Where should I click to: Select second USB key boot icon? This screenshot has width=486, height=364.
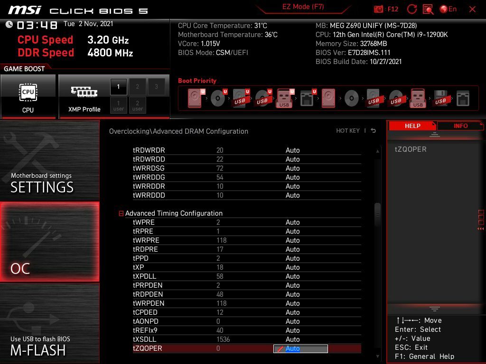point(418,98)
